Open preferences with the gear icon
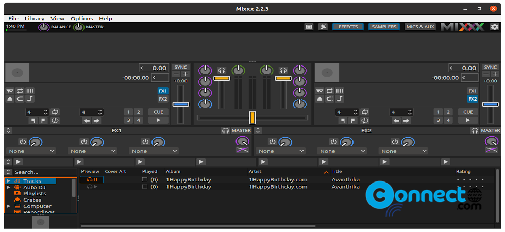The height and width of the screenshot is (232, 505). click(x=494, y=27)
